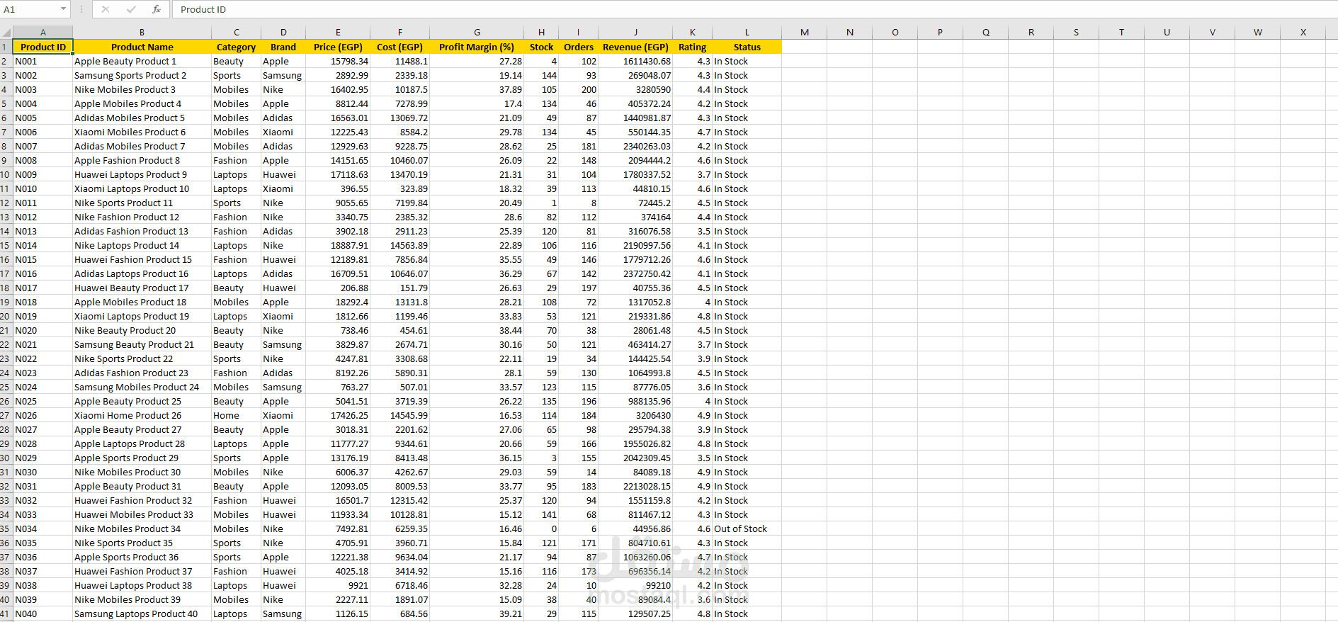Select the "Rating" header cell

pos(692,47)
